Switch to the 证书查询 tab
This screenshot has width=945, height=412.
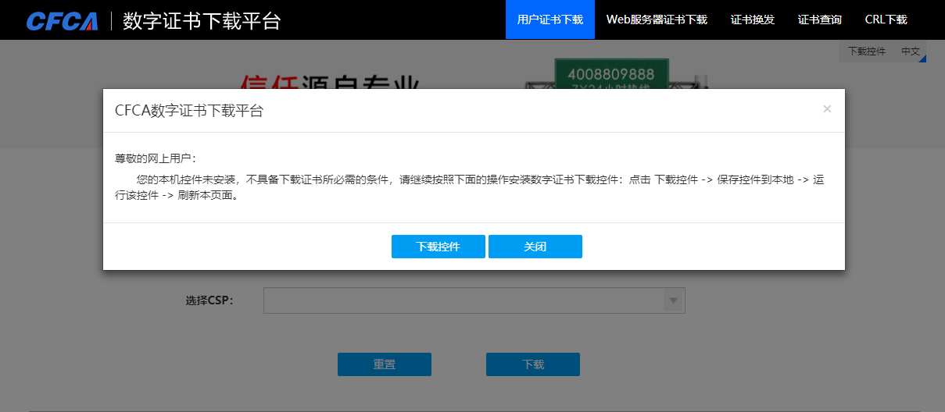coord(820,20)
